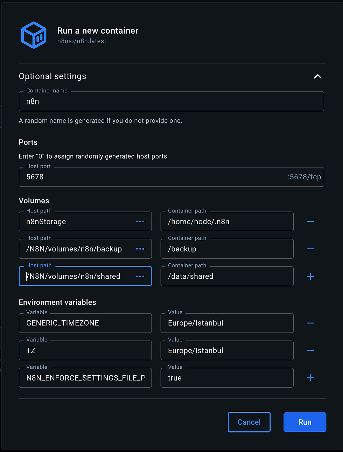343x452 pixels.
Task: Run the new container
Action: point(304,422)
